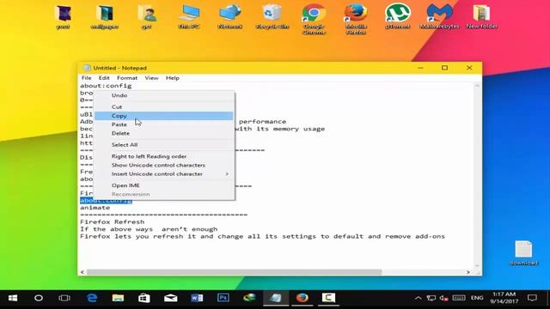Viewport: 550px width, 309px height.
Task: Select the Recycle Bin desktop icon
Action: (x=272, y=17)
